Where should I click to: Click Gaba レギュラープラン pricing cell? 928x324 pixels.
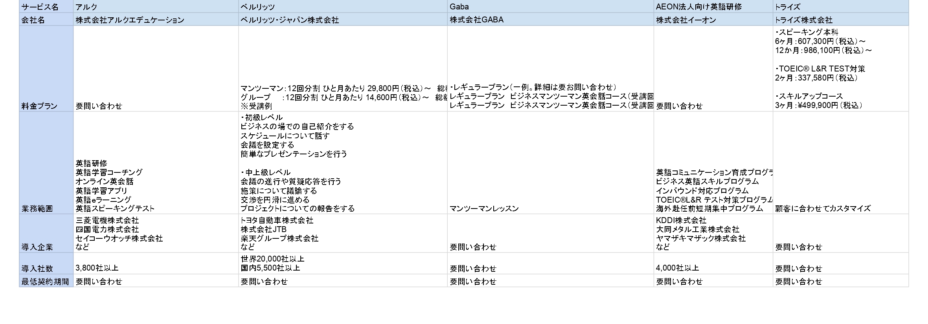551,69
